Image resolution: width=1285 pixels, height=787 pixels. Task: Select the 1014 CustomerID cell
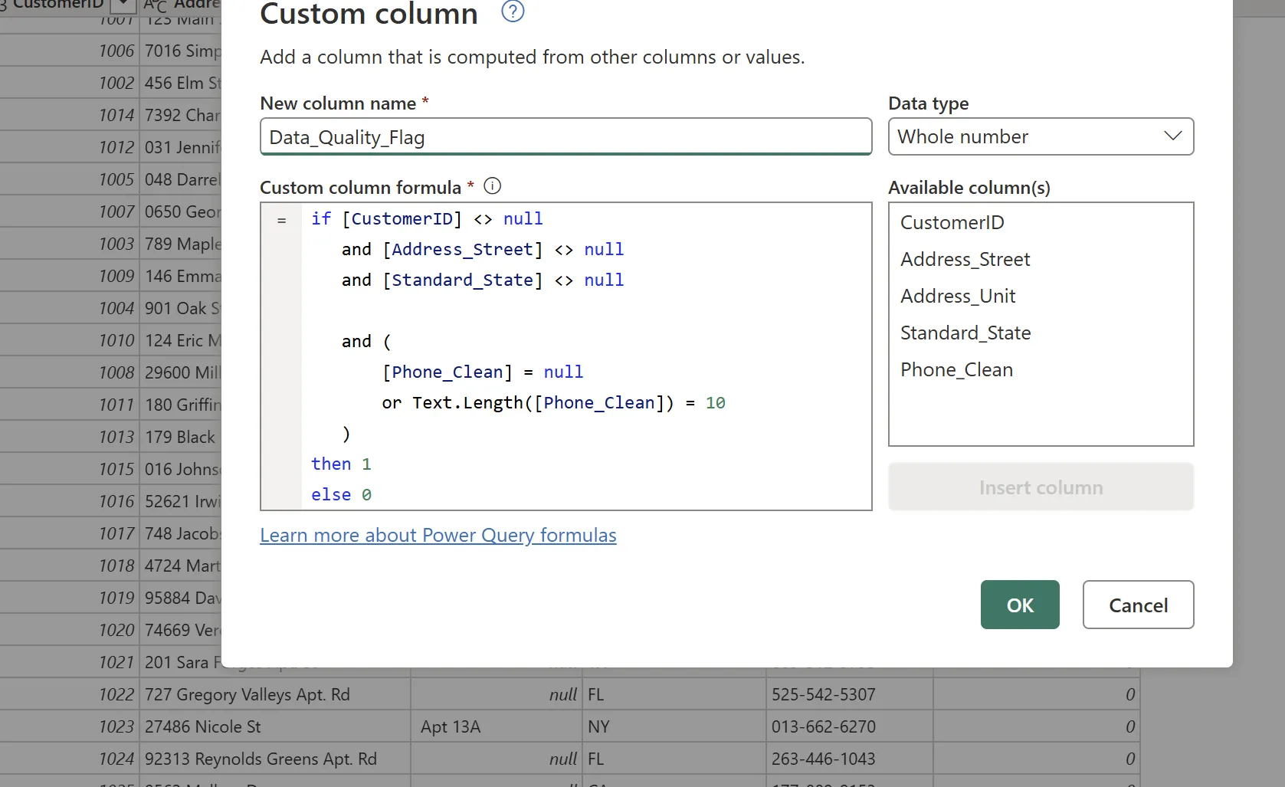tap(69, 115)
